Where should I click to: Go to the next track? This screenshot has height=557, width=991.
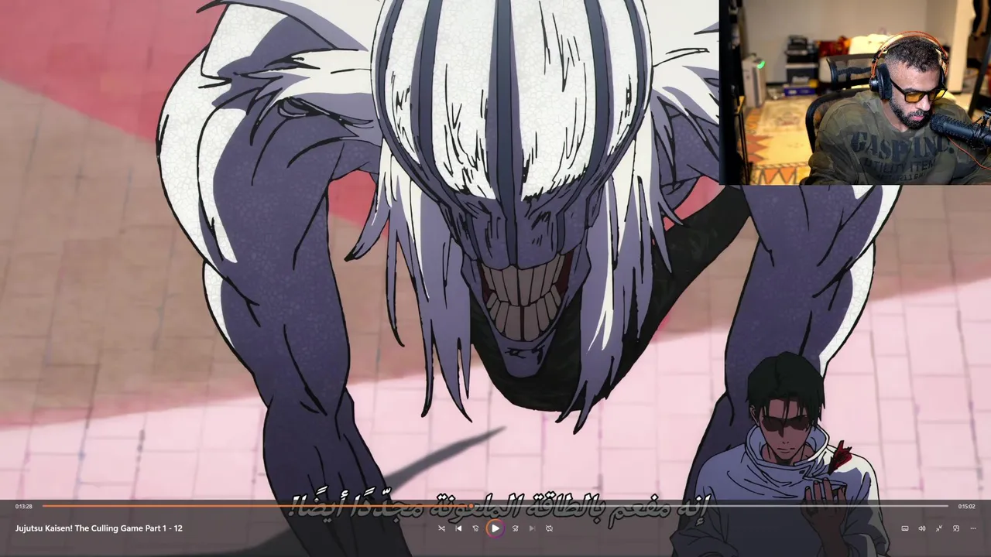(532, 528)
